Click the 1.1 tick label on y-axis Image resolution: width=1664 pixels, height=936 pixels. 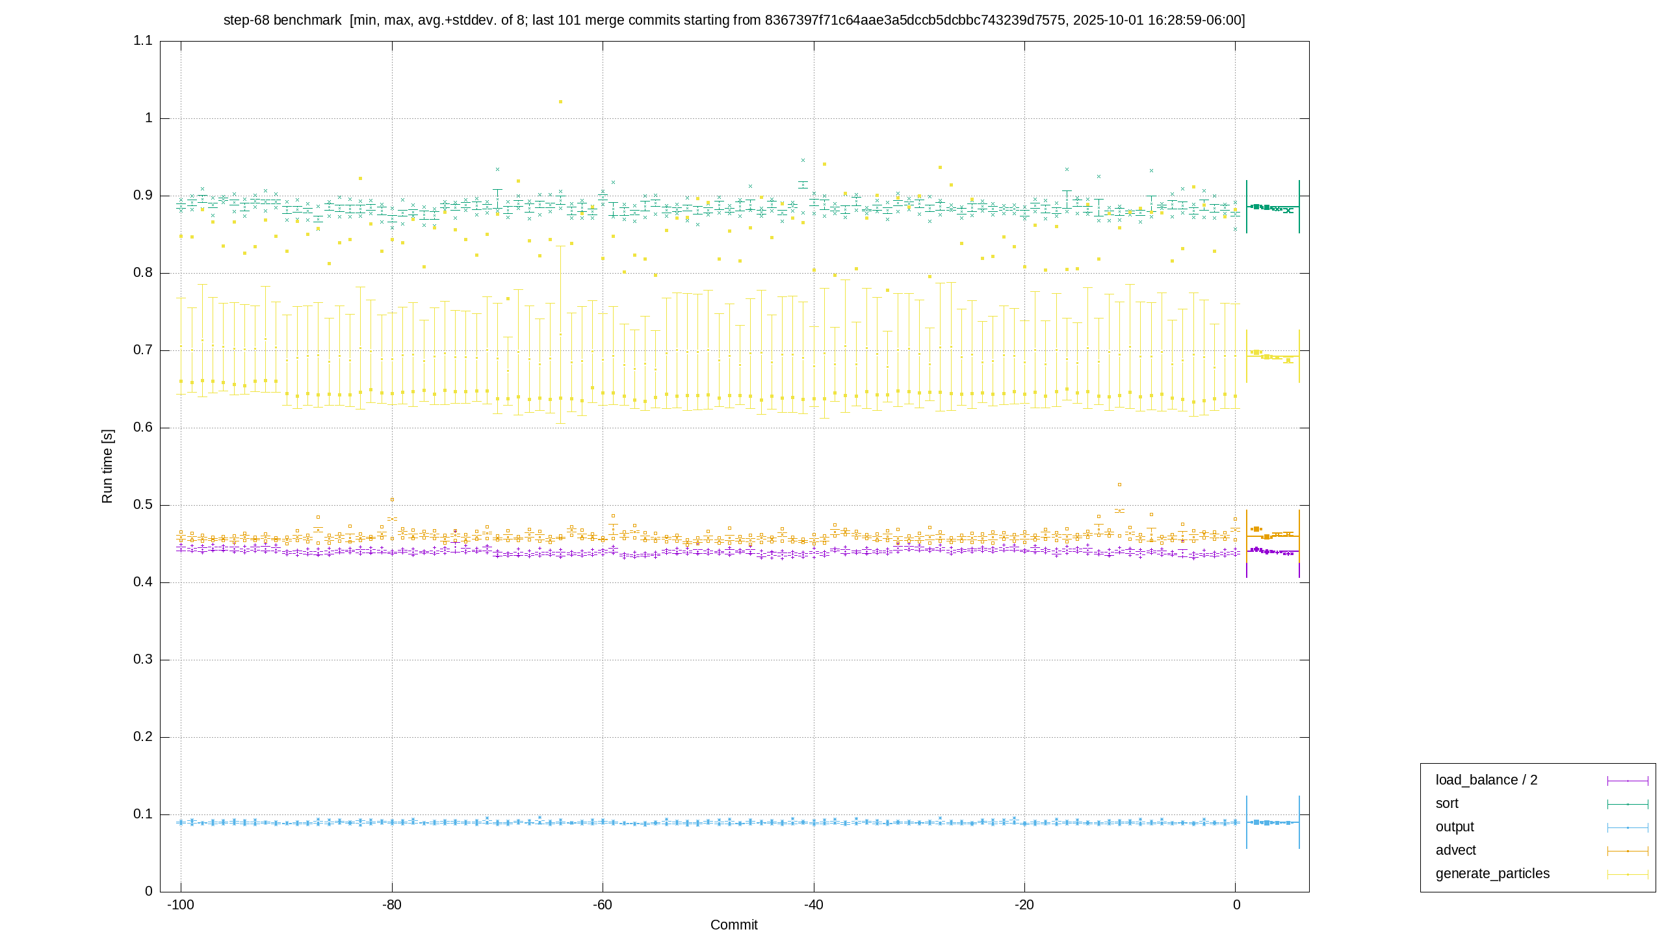[143, 40]
